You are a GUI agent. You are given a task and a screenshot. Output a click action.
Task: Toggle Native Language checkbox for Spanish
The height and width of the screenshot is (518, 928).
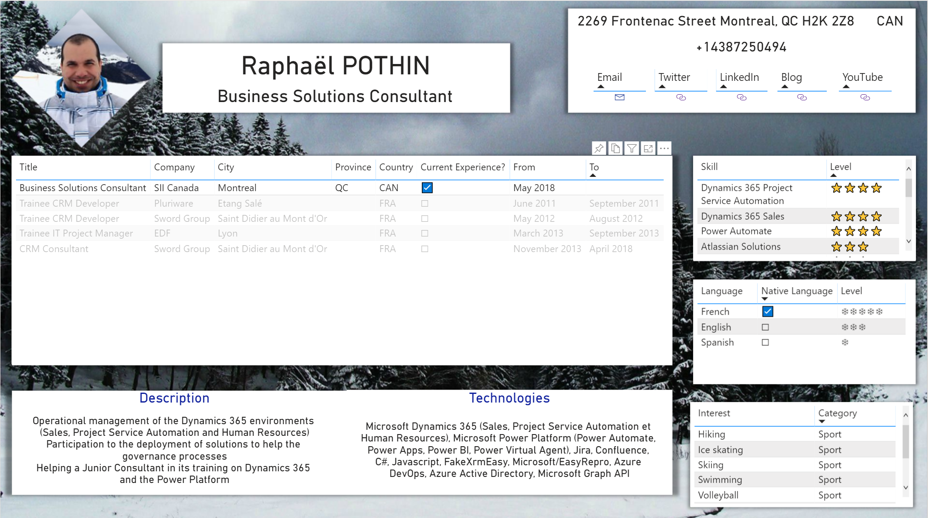pos(765,342)
